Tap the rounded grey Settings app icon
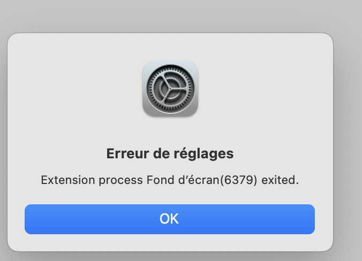This screenshot has height=261, width=362. pyautogui.click(x=170, y=89)
